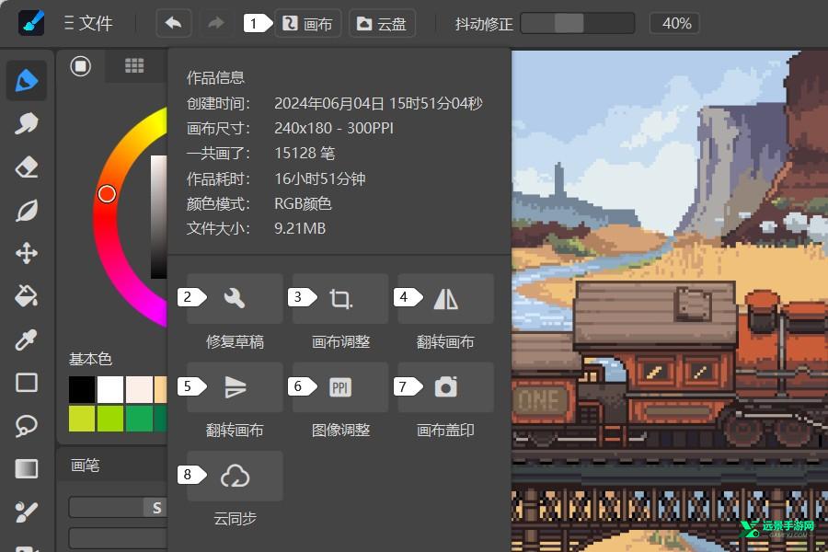This screenshot has height=552, width=828.
Task: Pick the white basic color swatch
Action: tap(110, 389)
